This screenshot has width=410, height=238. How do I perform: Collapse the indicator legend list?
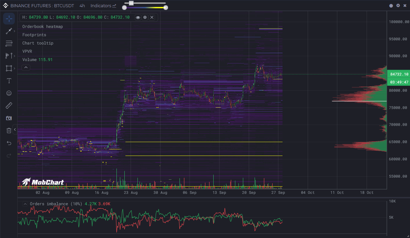26,68
